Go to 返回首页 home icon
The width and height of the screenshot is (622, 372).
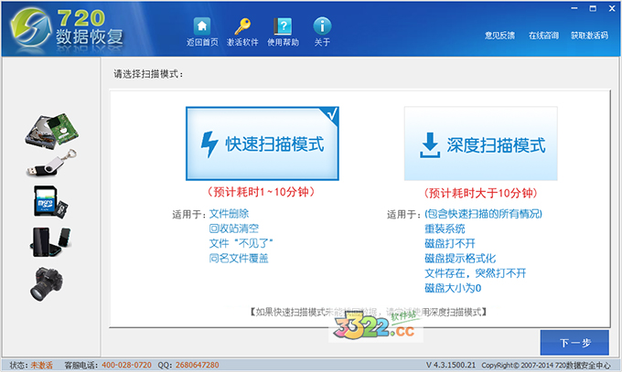click(x=202, y=32)
